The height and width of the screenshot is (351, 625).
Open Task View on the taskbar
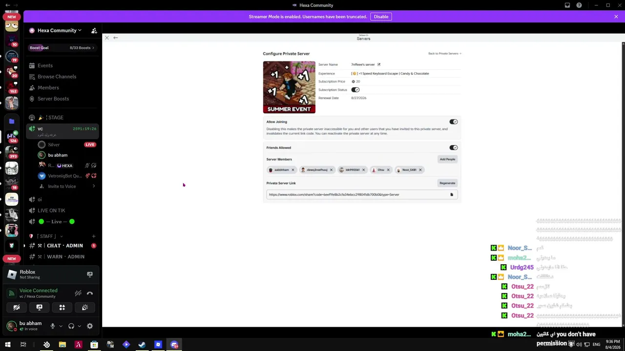23,345
